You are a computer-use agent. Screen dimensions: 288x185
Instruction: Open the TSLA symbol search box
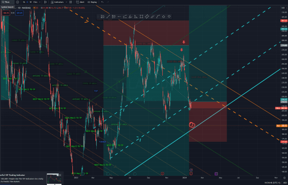pyautogui.click(x=7, y=2)
